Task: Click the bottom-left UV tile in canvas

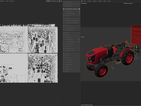Action: (14, 68)
